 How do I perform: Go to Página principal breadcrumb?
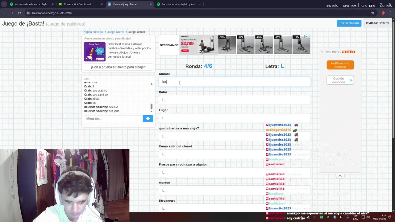[93, 32]
